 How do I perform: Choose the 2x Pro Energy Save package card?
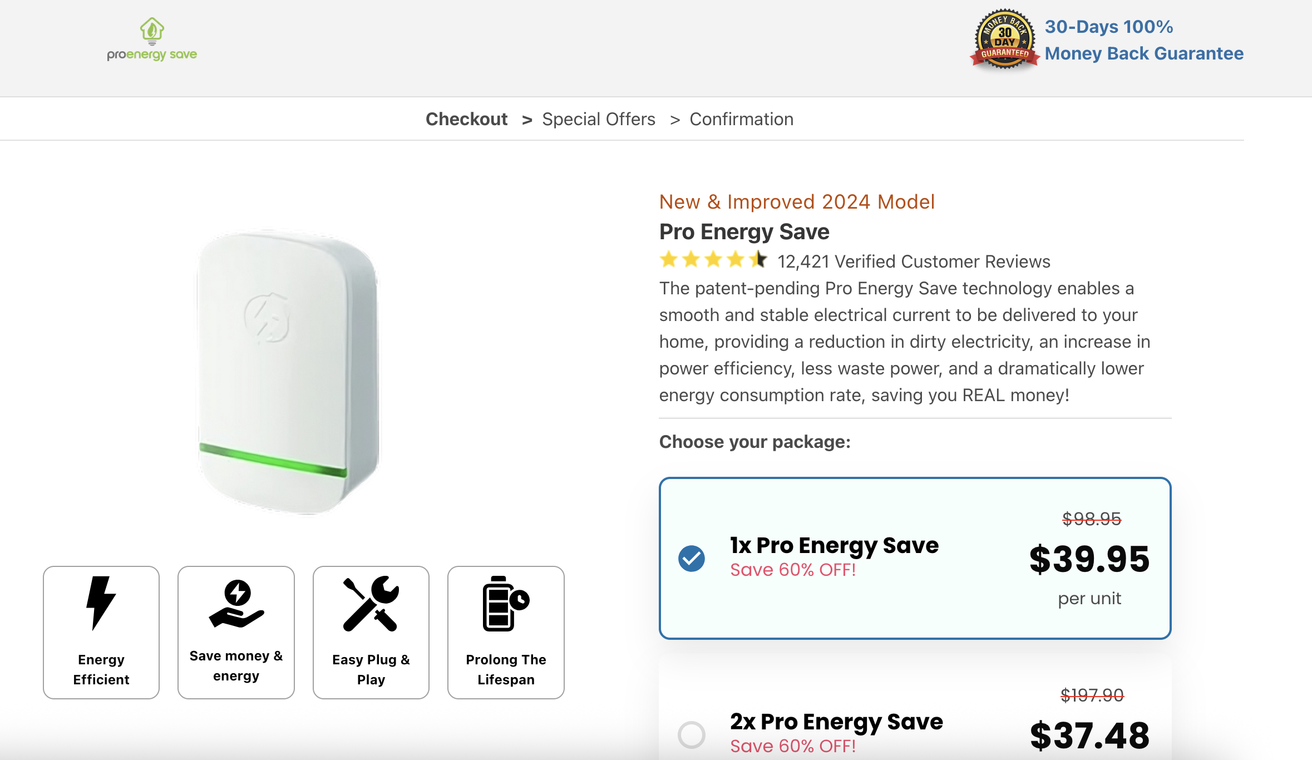point(915,718)
